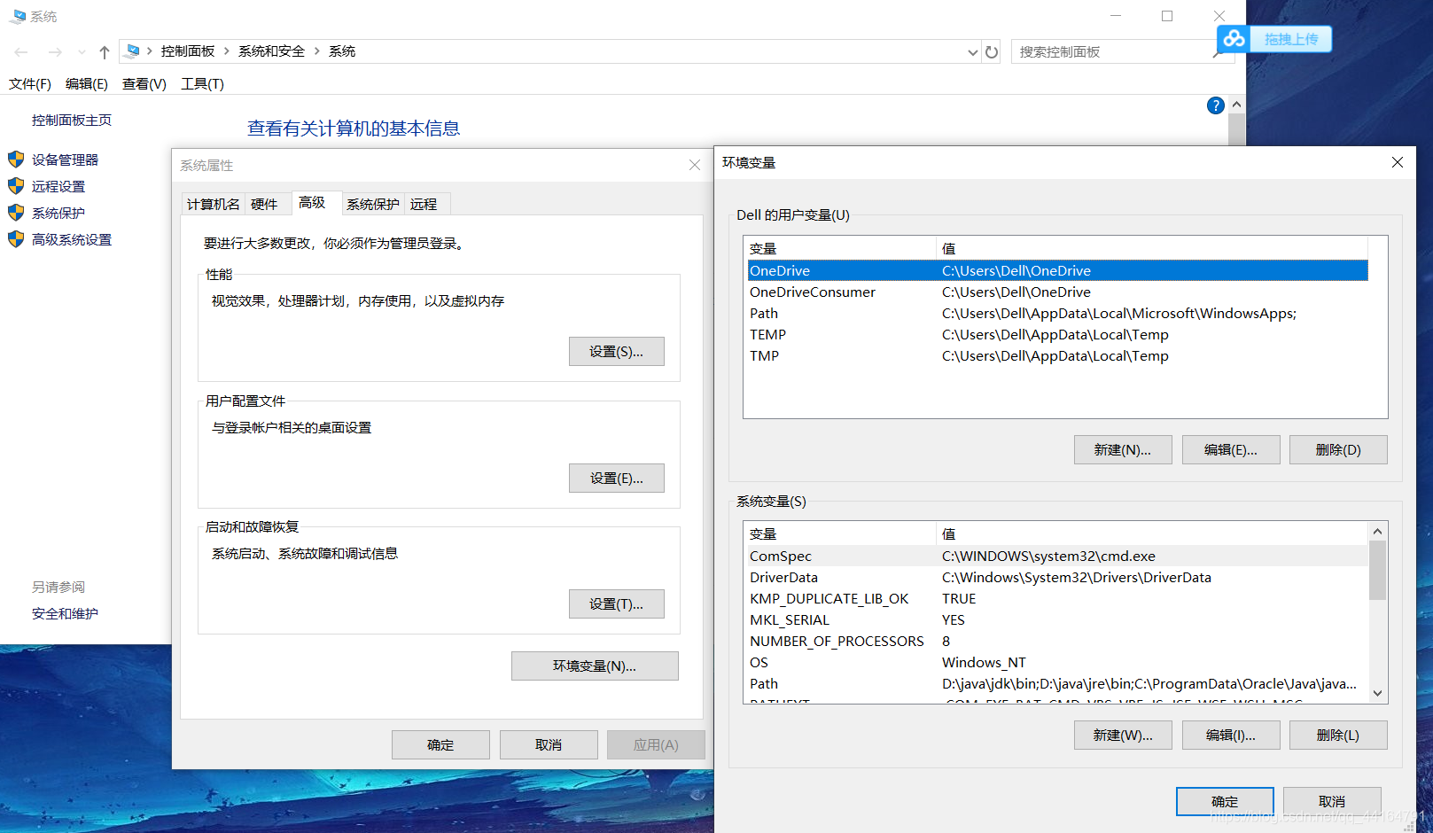Open the address bar history dropdown

coord(972,52)
